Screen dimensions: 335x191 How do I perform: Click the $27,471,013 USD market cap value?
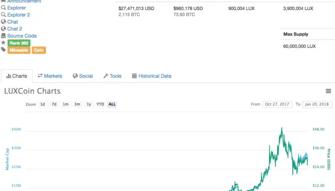(x=136, y=8)
